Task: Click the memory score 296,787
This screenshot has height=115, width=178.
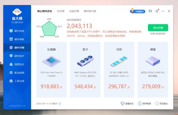Action: (117, 87)
